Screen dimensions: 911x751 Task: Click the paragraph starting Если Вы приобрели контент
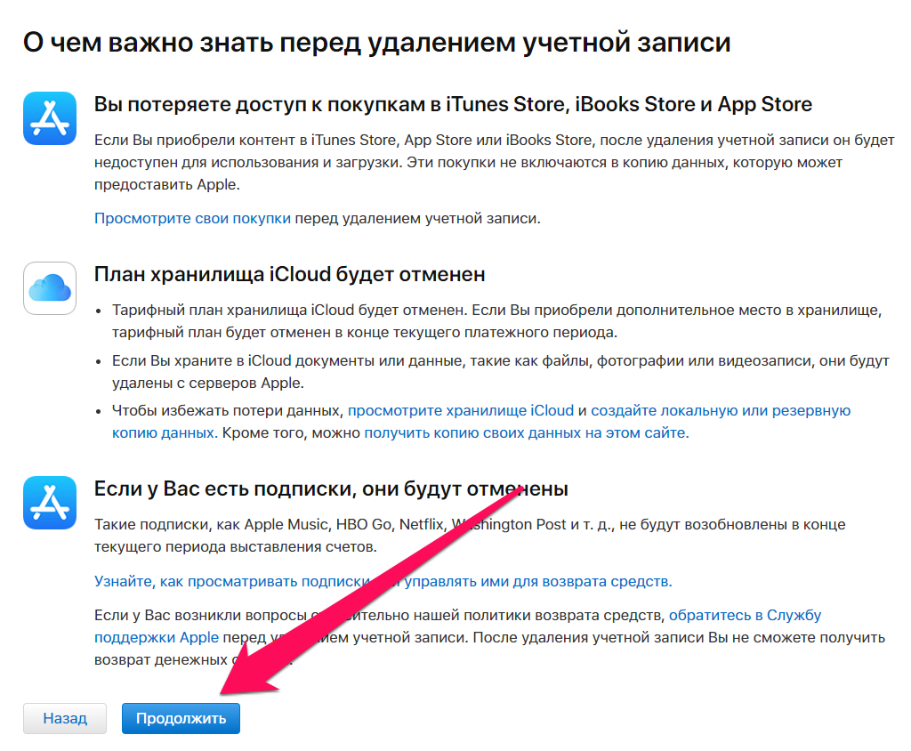pos(495,162)
